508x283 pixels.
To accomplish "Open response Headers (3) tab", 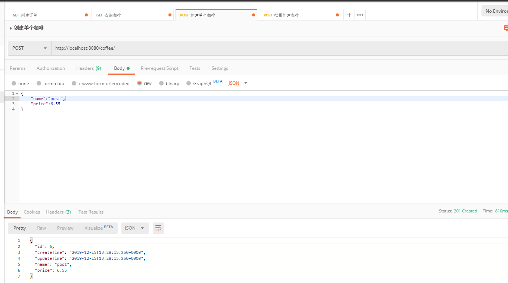I will pyautogui.click(x=58, y=212).
